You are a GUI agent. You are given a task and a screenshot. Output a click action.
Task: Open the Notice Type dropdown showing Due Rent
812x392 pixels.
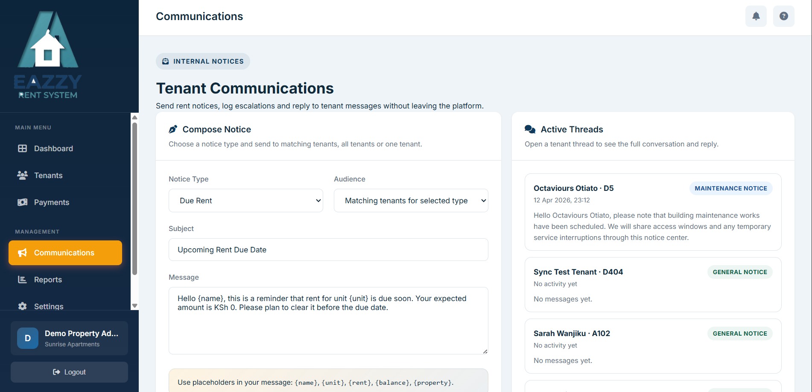pos(246,201)
